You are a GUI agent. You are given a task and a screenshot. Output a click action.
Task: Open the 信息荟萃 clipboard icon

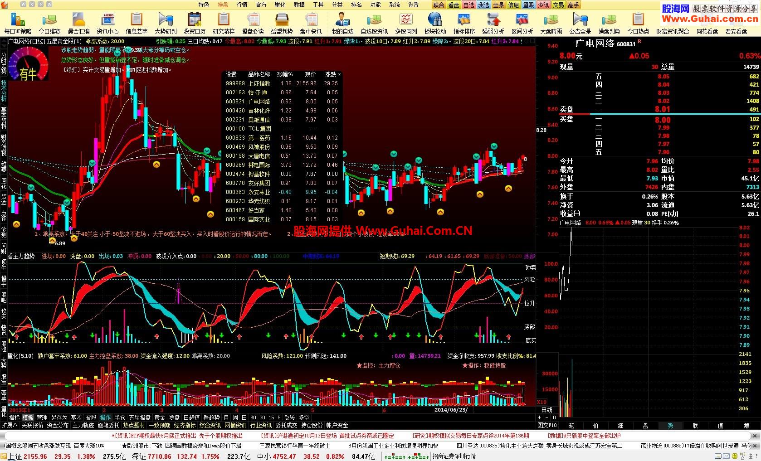137,23
